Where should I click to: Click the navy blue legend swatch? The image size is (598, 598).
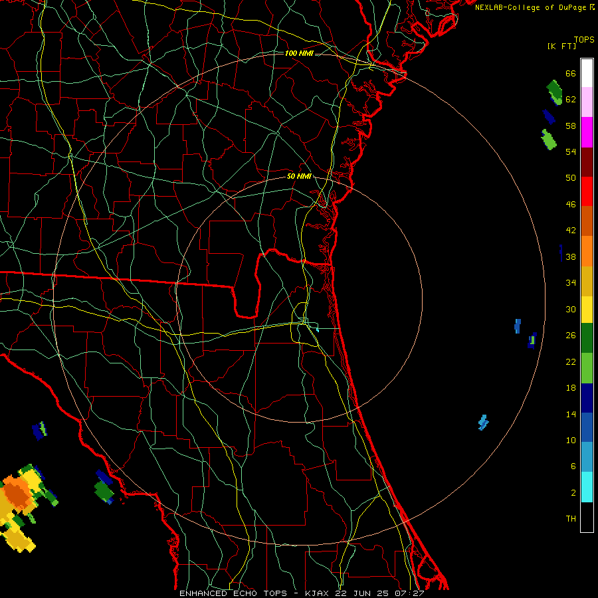pos(587,398)
